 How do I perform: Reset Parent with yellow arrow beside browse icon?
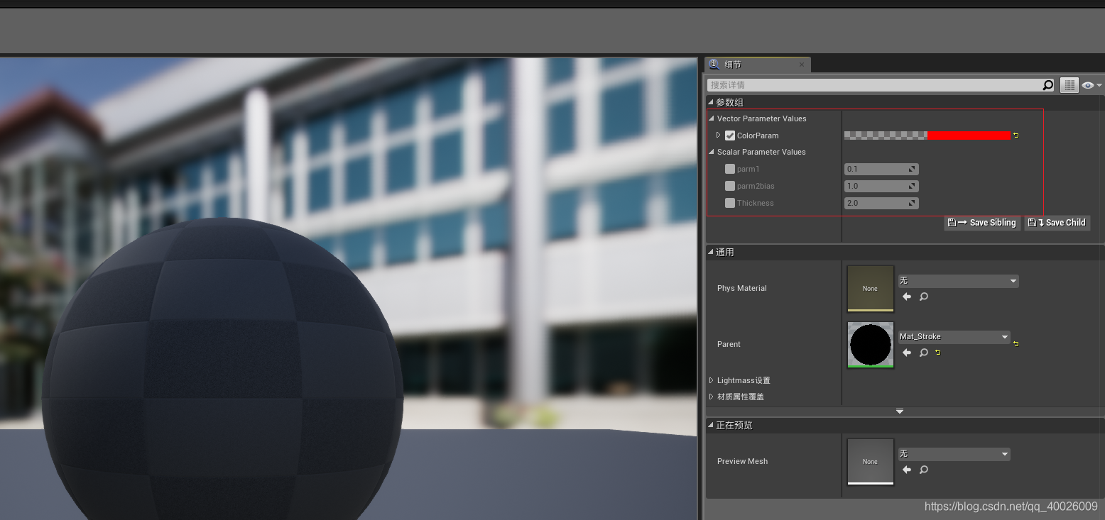coord(937,353)
